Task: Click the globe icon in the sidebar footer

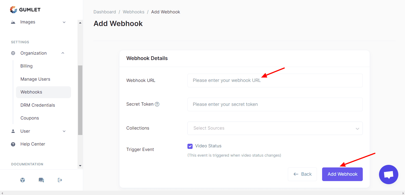Action: point(23,180)
